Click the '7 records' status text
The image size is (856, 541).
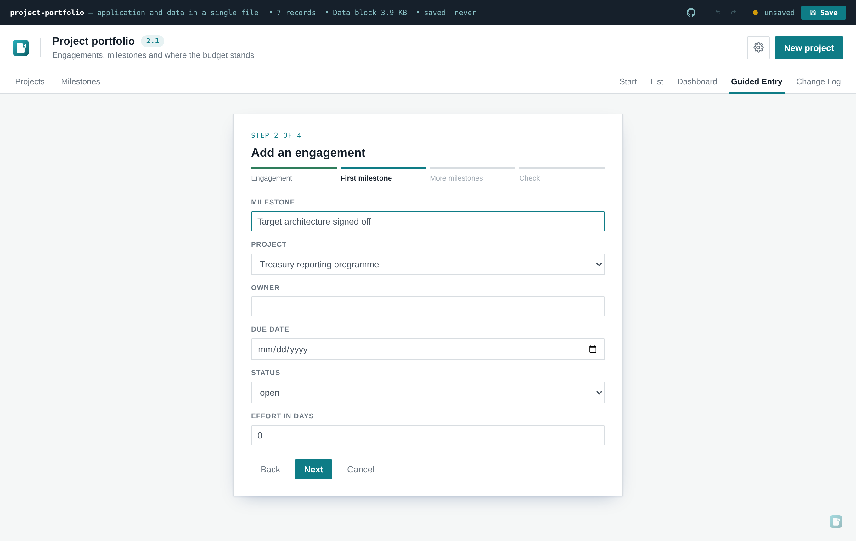(296, 13)
